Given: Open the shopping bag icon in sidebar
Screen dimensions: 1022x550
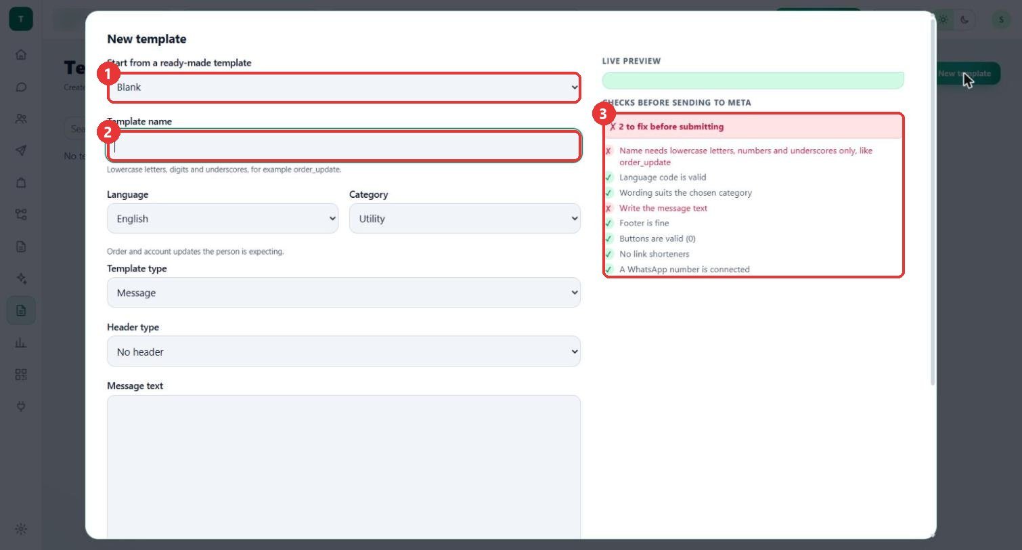Looking at the screenshot, I should coord(21,182).
